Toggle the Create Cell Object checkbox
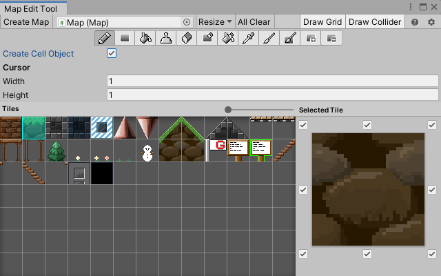441x276 pixels. click(112, 53)
